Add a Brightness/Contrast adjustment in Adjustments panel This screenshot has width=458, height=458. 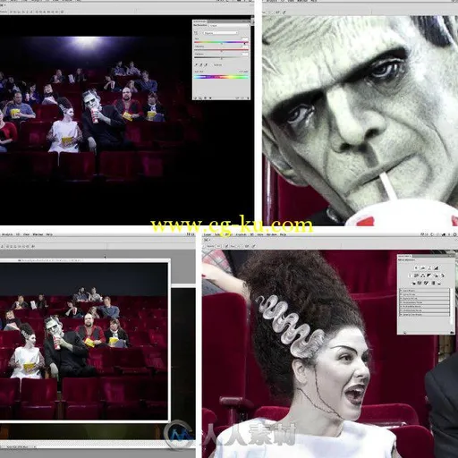pos(416,267)
